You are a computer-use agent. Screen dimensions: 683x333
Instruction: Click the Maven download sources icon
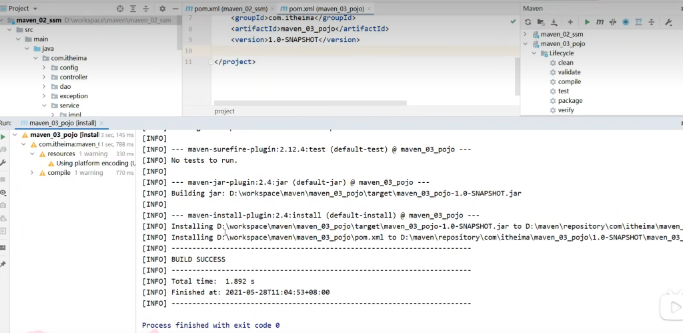(554, 22)
